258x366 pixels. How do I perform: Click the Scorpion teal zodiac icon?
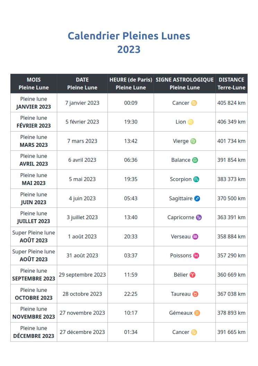[196, 179]
